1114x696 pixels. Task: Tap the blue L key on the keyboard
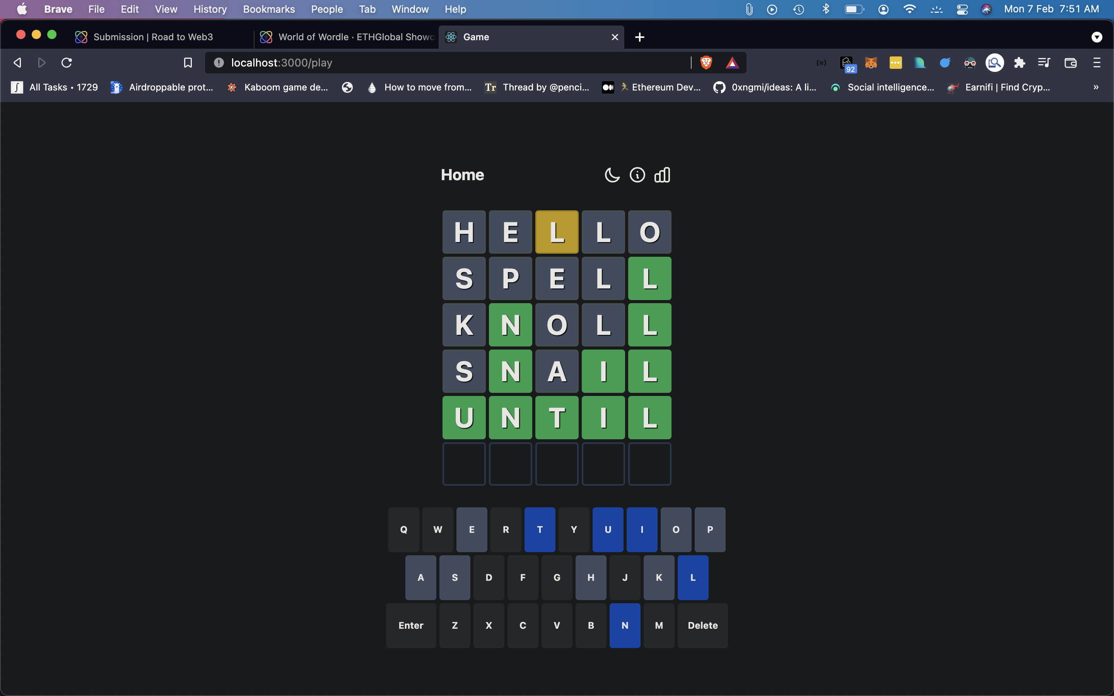(693, 578)
